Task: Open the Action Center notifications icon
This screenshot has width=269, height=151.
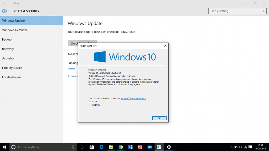Action: pyautogui.click(x=250, y=147)
